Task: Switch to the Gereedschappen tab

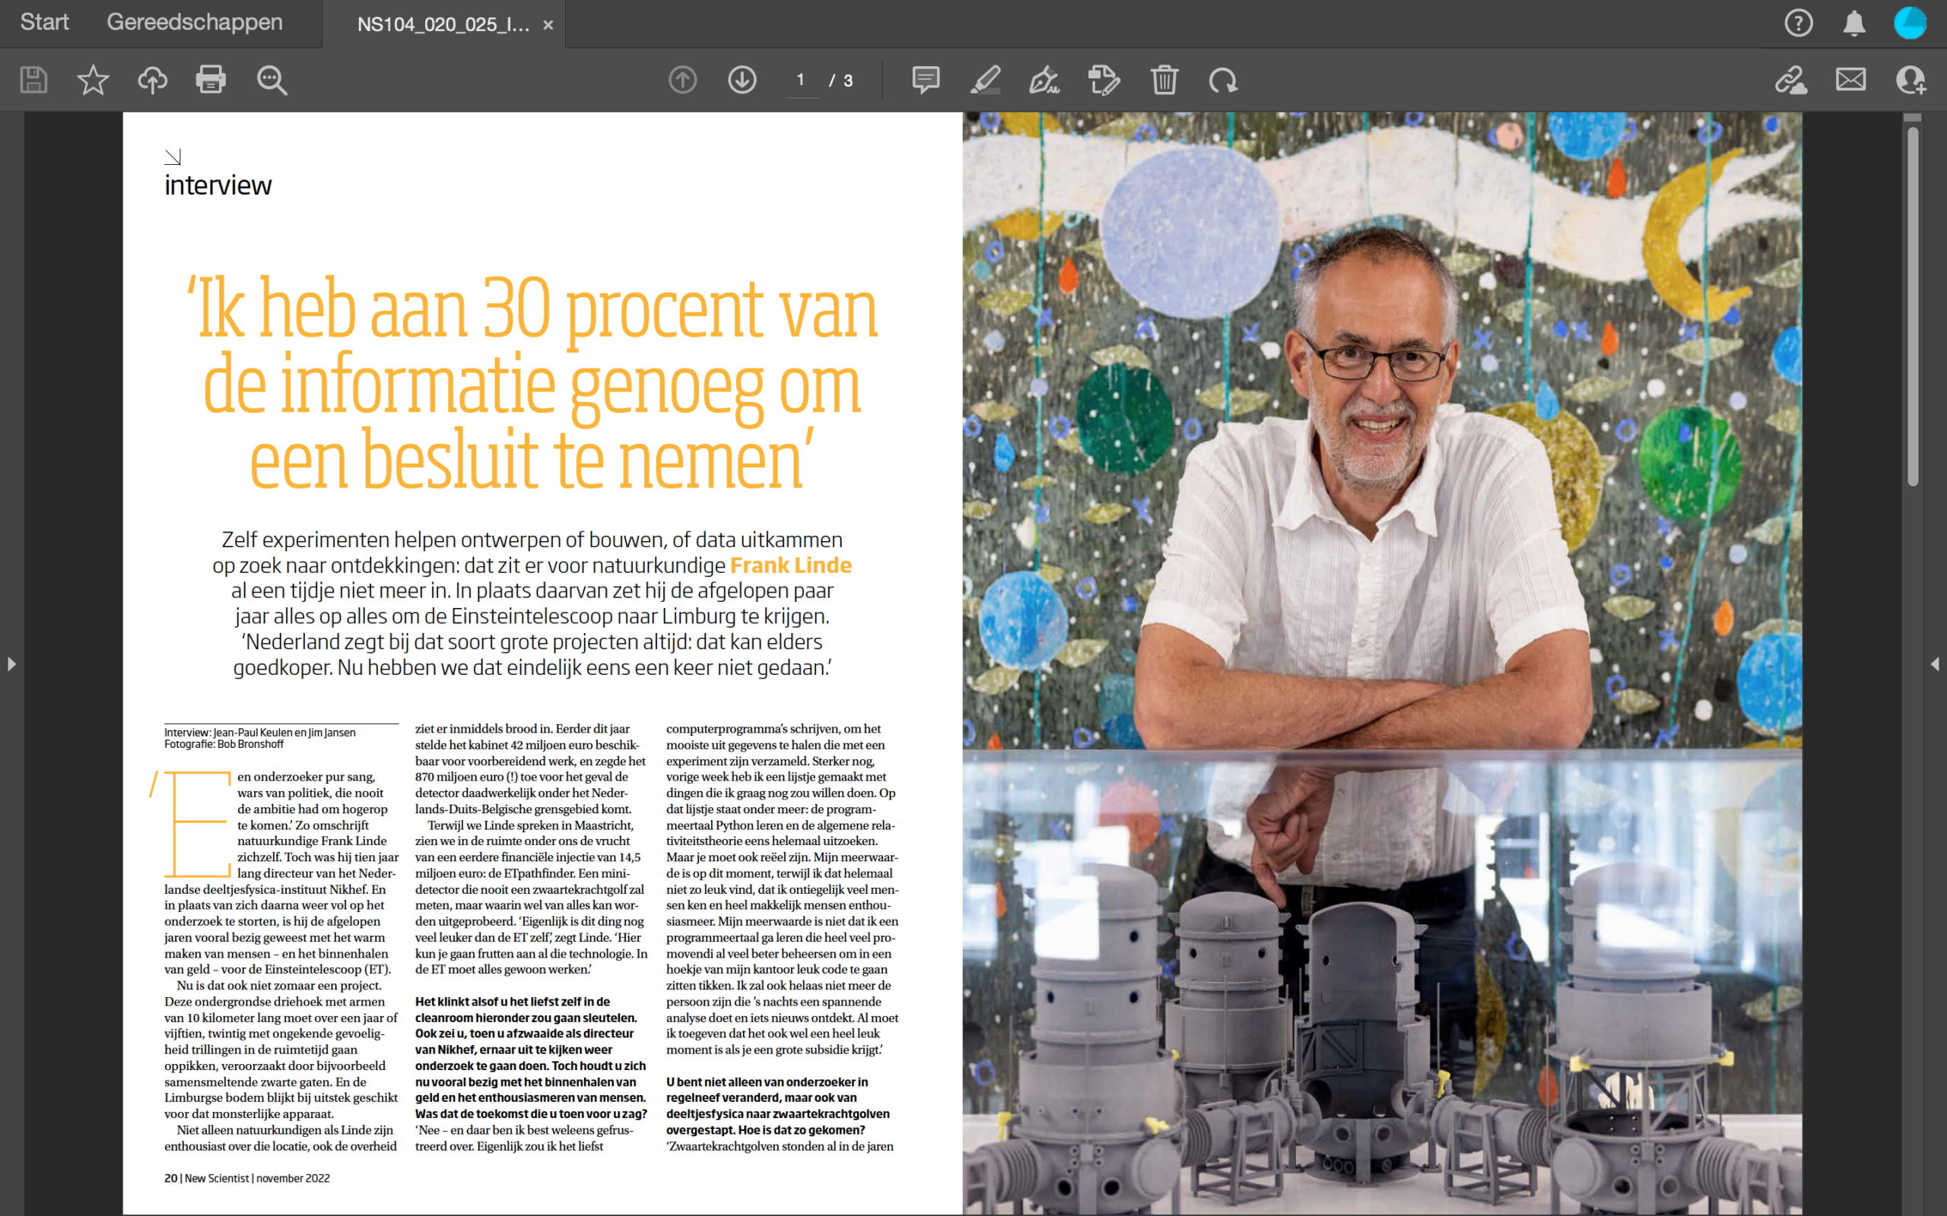Action: (x=195, y=22)
